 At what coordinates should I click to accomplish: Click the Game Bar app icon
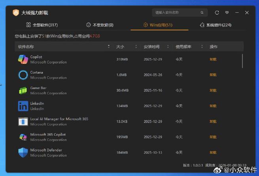click(x=23, y=90)
